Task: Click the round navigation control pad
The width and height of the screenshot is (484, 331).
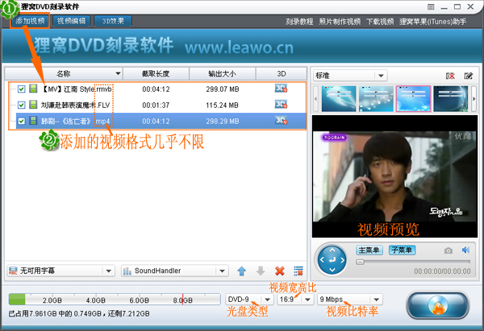Action: [x=332, y=260]
